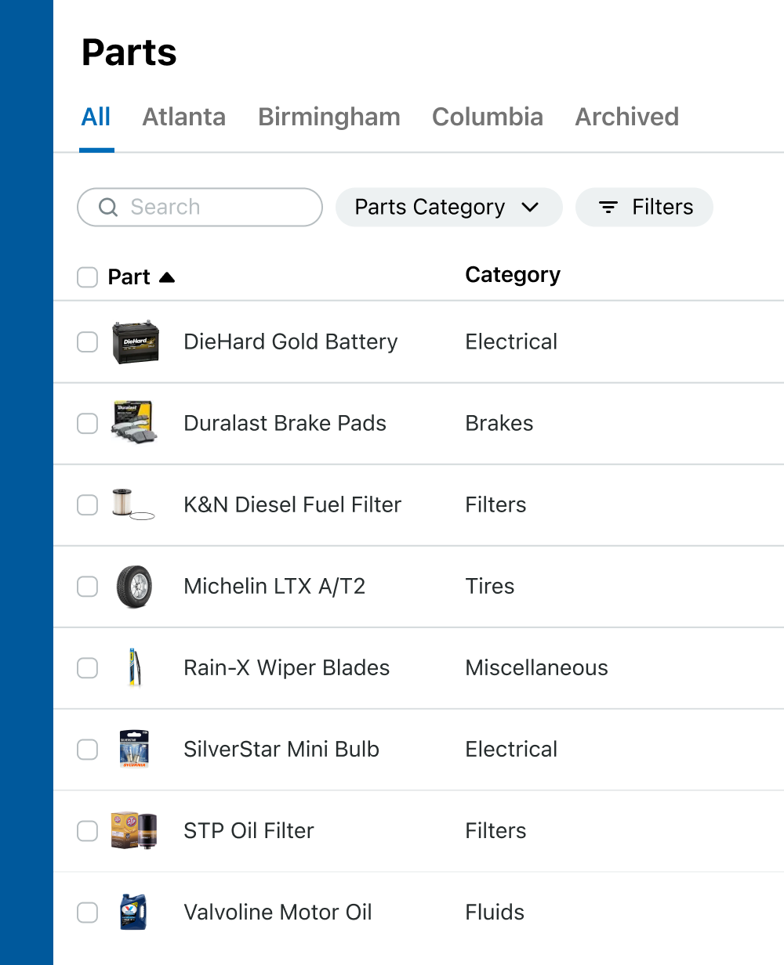Check the Michelin LTX A/T2 row checkbox
This screenshot has height=965, width=784.
[x=87, y=587]
